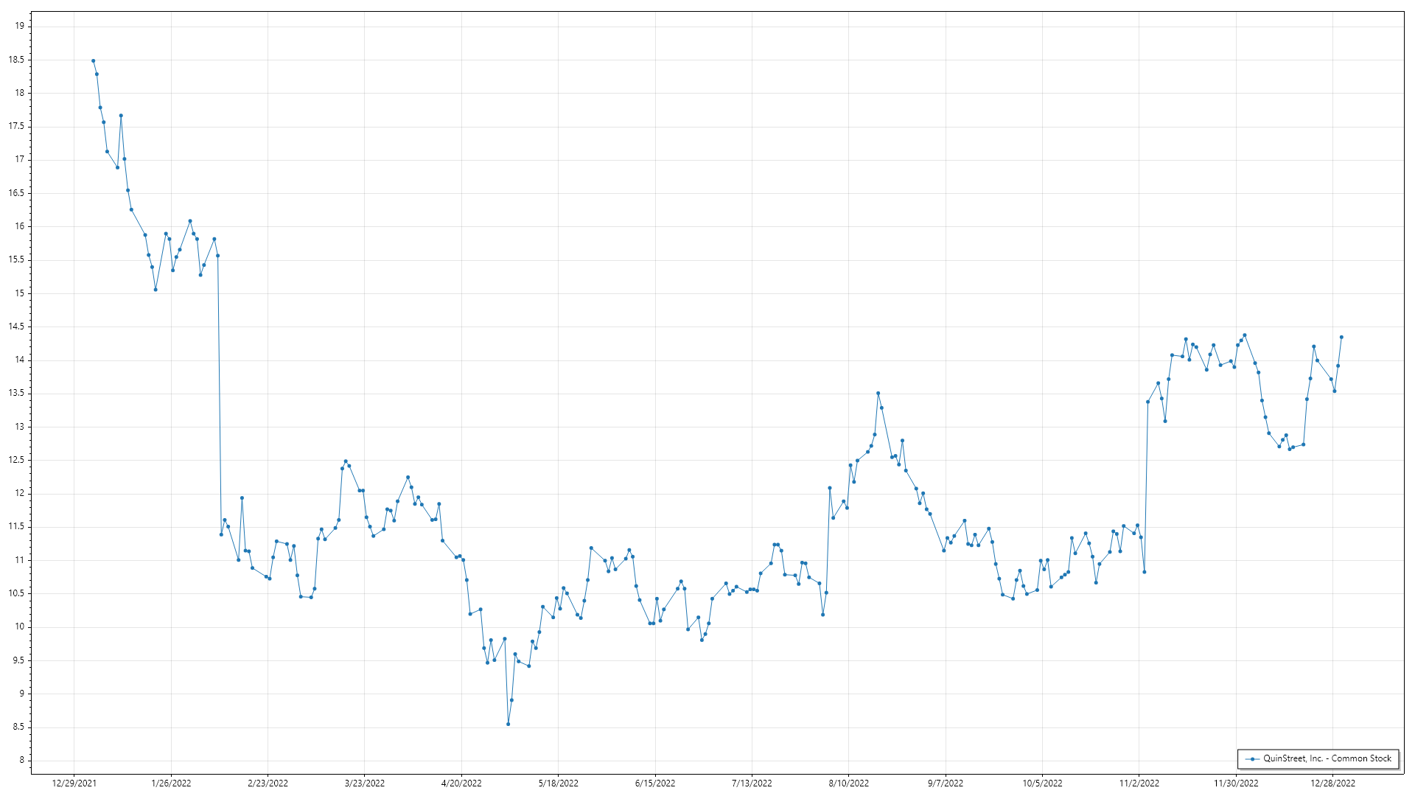The image size is (1415, 796).
Task: Click the last data point at the far right
Action: click(1341, 337)
